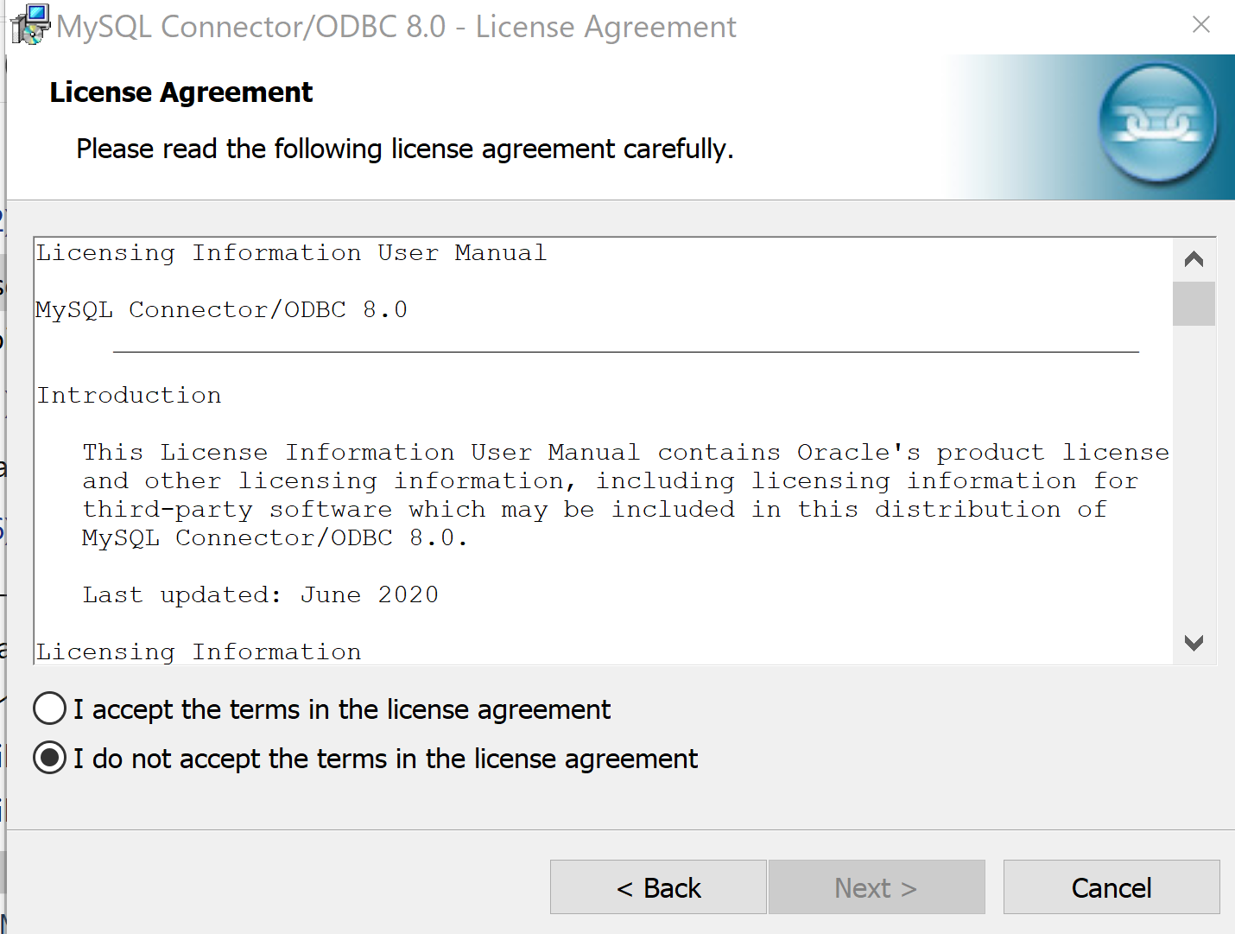Click the scroll down arrow of license text
Image resolution: width=1235 pixels, height=934 pixels.
point(1194,643)
